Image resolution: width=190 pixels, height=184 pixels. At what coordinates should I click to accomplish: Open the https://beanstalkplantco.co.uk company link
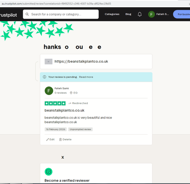pyautogui.click(x=81, y=62)
